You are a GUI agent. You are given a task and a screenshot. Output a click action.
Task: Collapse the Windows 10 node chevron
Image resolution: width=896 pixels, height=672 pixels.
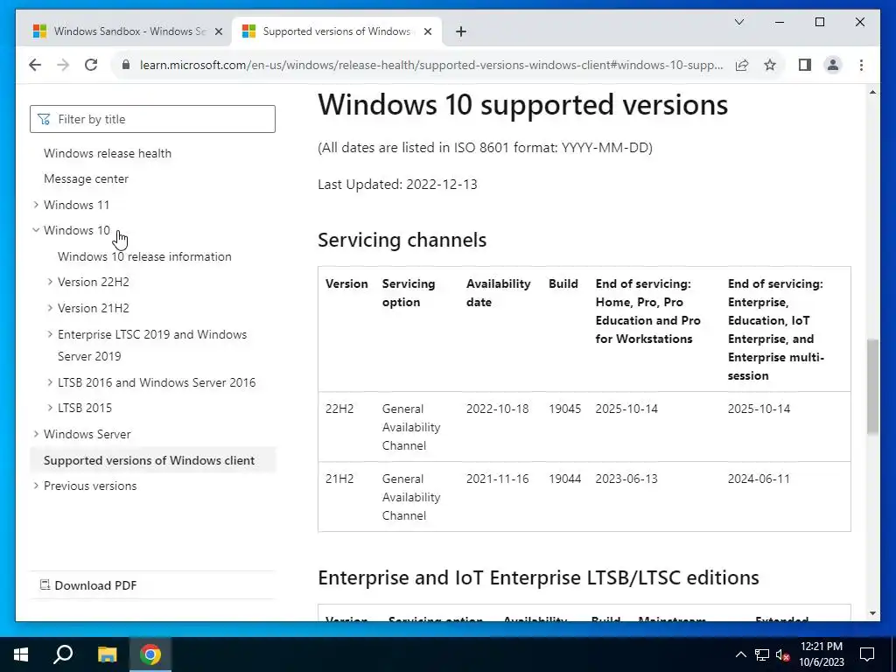click(x=36, y=230)
